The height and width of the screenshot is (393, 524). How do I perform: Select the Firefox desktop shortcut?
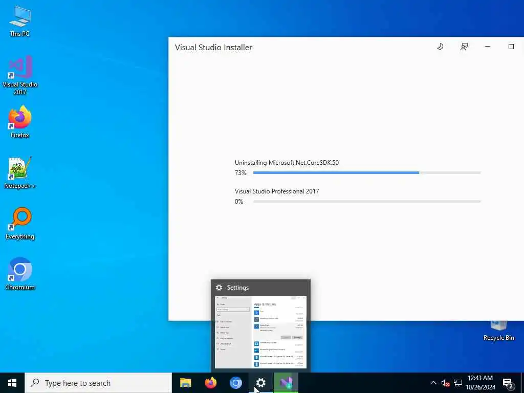[x=20, y=122]
